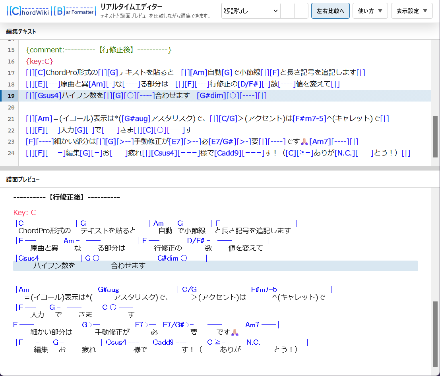The image size is (440, 376).
Task: Select highlighted line number 19
Action: 11,96
